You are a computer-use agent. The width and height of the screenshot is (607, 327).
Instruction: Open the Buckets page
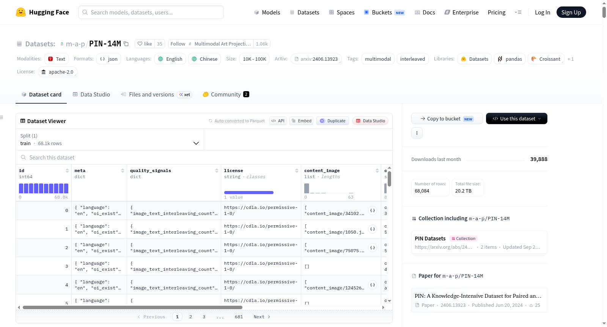384,13
